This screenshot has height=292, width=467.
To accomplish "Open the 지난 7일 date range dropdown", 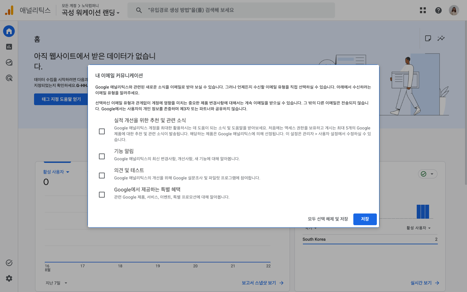I will 56,283.
